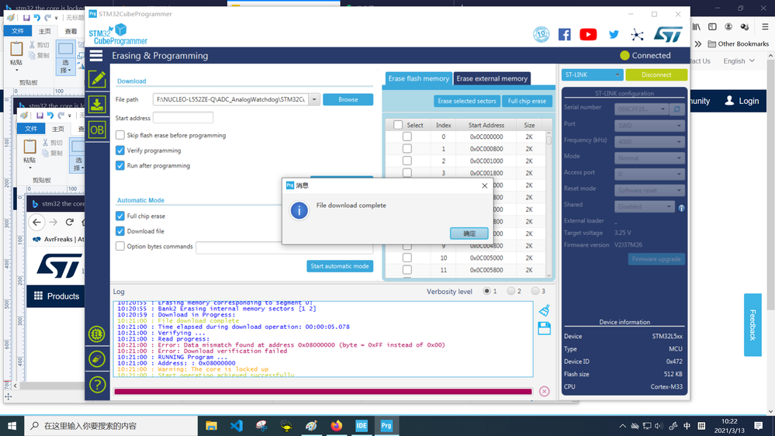Uncheck Run after programming
The image size is (775, 436).
(120, 165)
